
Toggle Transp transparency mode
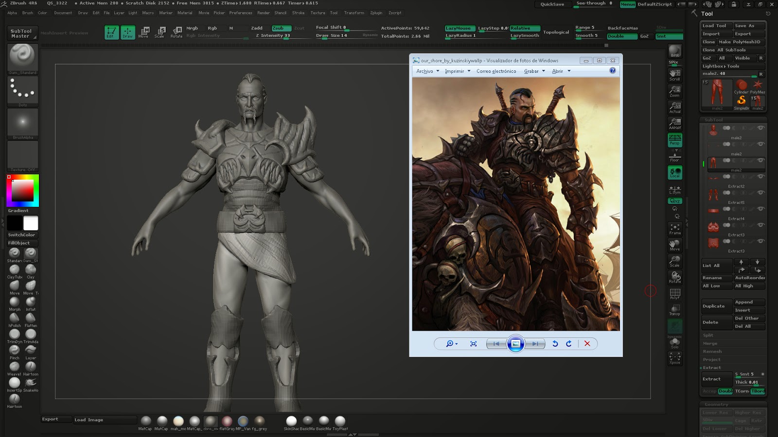(x=675, y=310)
